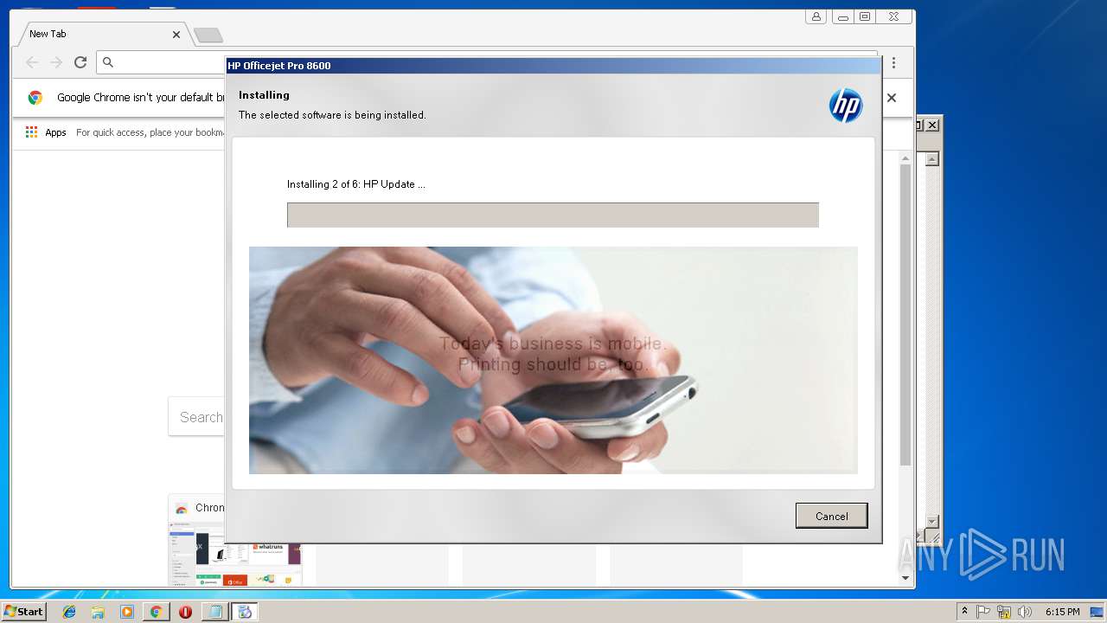Open Action Center flag icon
This screenshot has height=623, width=1107.
point(983,612)
